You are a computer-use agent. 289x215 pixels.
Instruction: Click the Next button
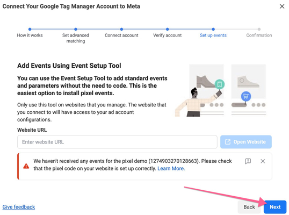275,207
